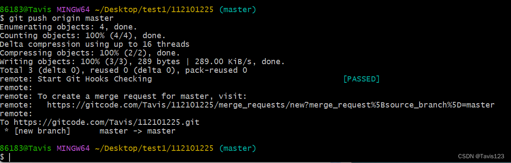This screenshot has height=163, width=511.
Task: Click the bottom (master) branch indicator
Action: coord(238,148)
